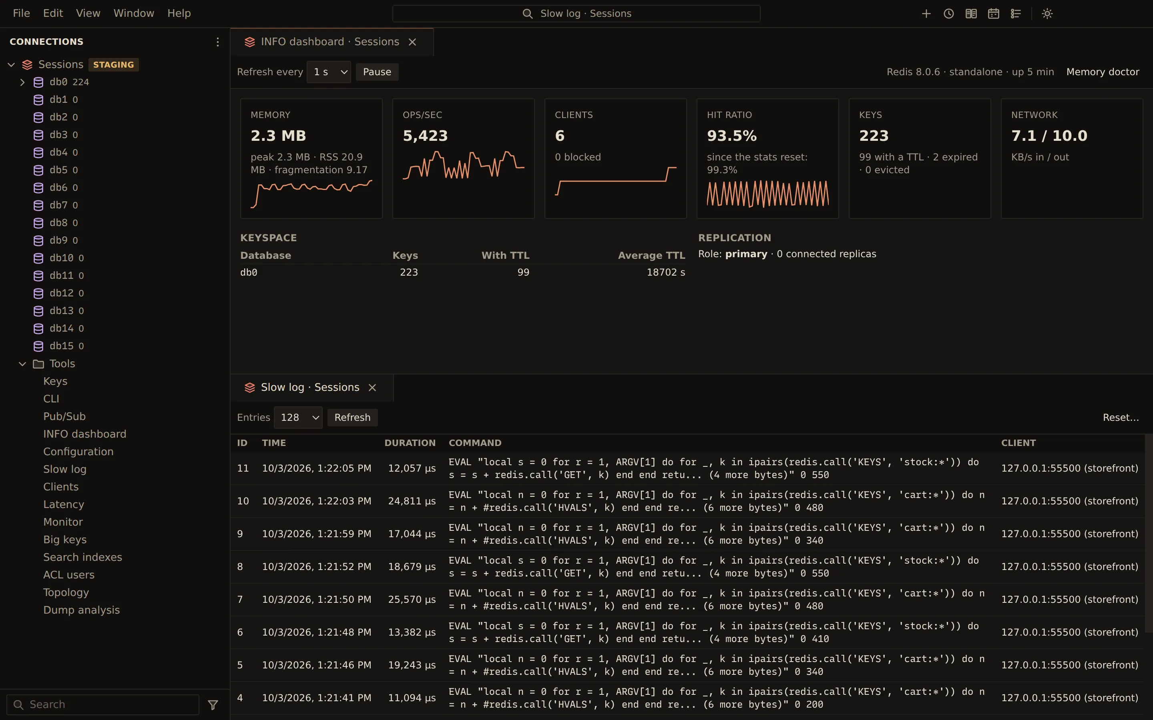Select the db5 database icon
The height and width of the screenshot is (720, 1153).
[38, 170]
